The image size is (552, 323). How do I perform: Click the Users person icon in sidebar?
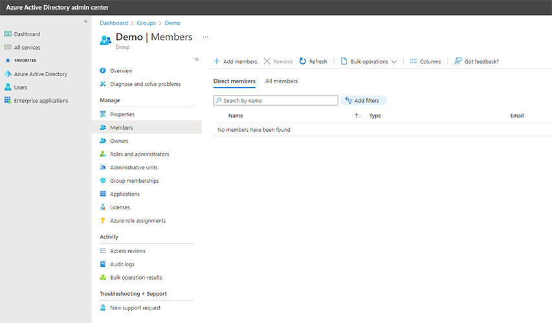point(8,87)
